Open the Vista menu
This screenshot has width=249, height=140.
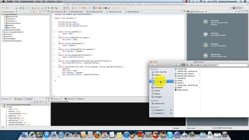pos(38,1)
